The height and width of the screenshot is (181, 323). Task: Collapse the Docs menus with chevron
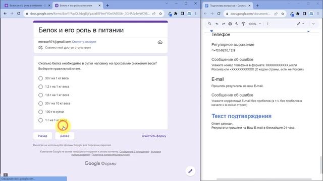tap(313, 24)
